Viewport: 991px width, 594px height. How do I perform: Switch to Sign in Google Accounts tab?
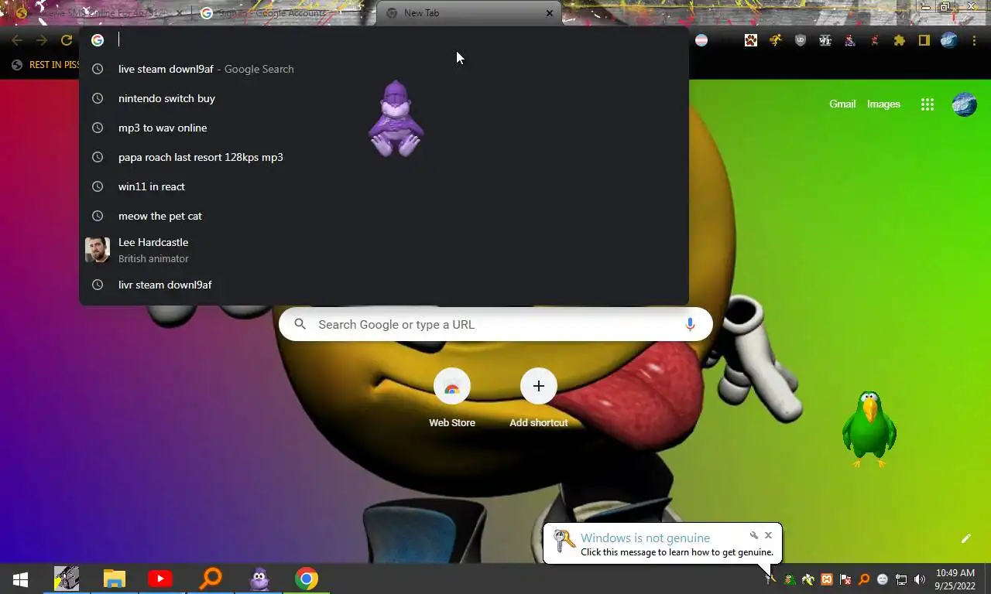[x=283, y=13]
